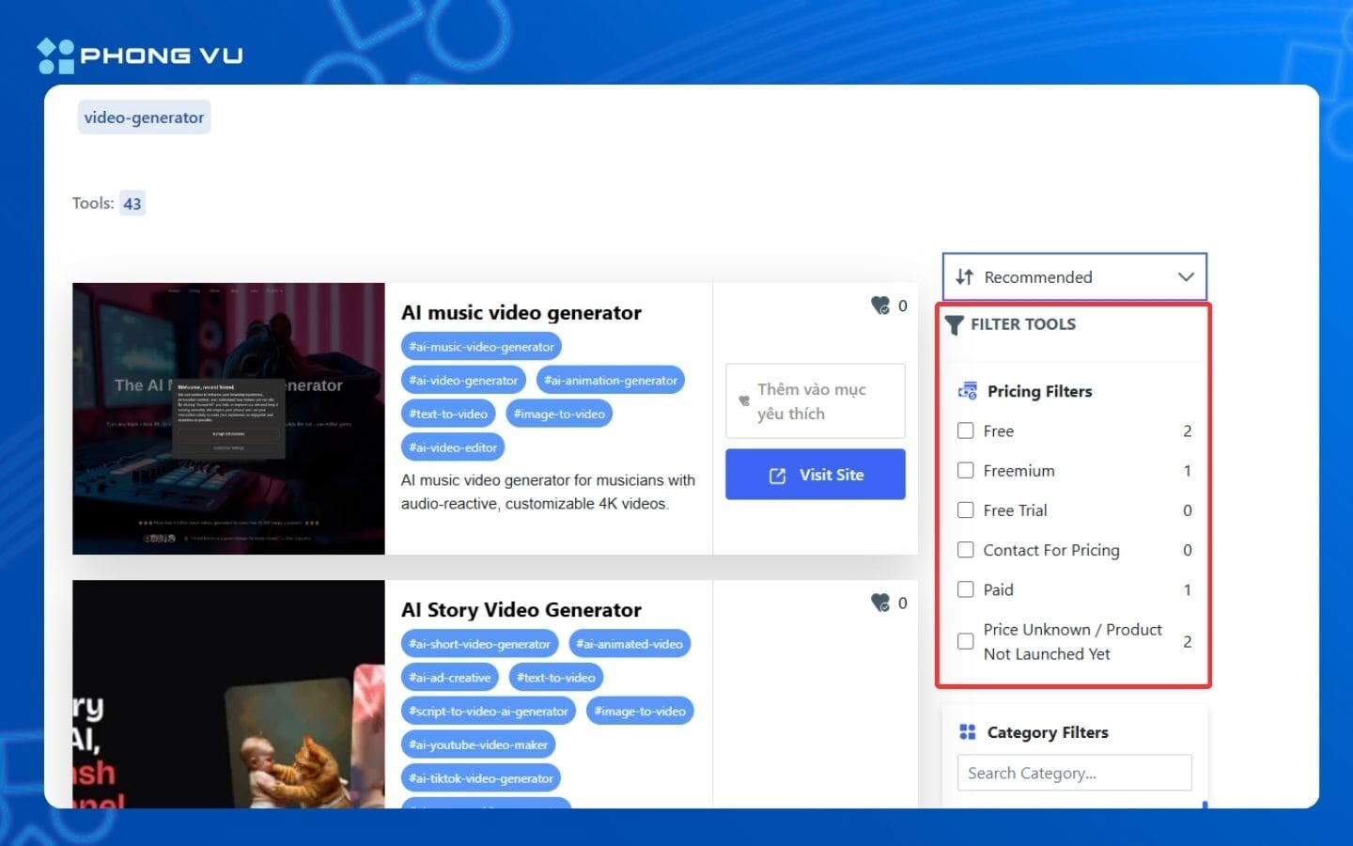
Task: Click the Category Filters grid icon
Action: click(x=967, y=732)
